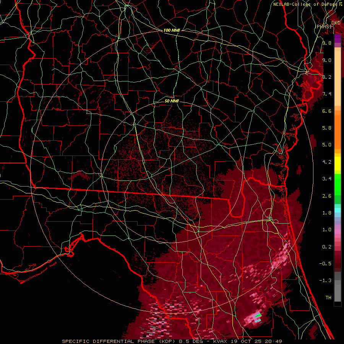The height and width of the screenshot is (344, 344).
Task: Click the 3.4 legend value
Action: point(327,179)
